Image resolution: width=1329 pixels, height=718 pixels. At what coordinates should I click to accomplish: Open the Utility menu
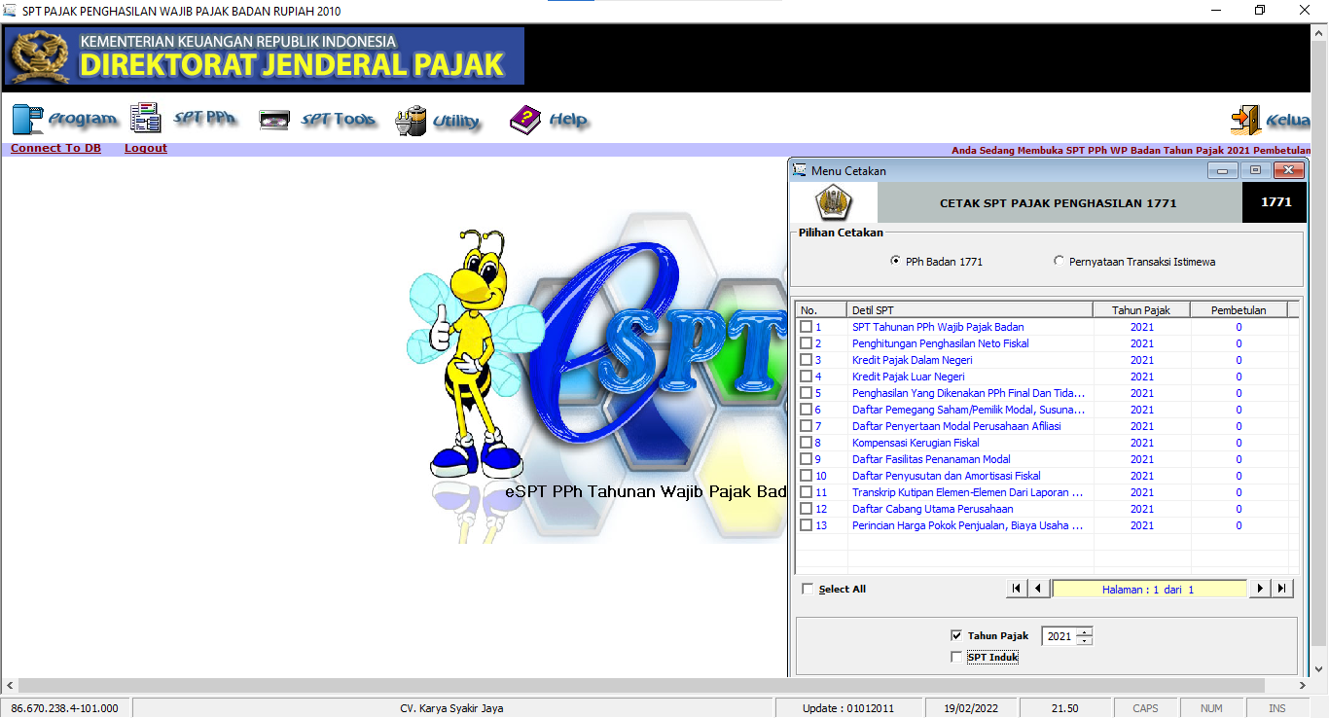pyautogui.click(x=438, y=121)
